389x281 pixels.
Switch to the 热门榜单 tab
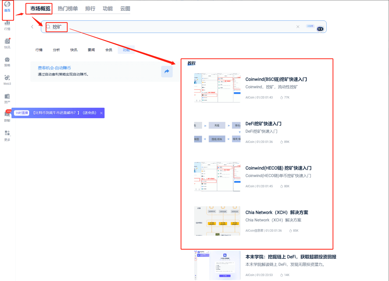tap(68, 9)
